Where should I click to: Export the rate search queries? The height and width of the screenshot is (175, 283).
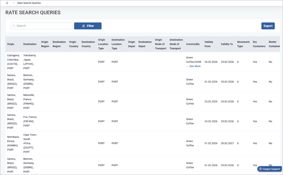click(x=268, y=26)
